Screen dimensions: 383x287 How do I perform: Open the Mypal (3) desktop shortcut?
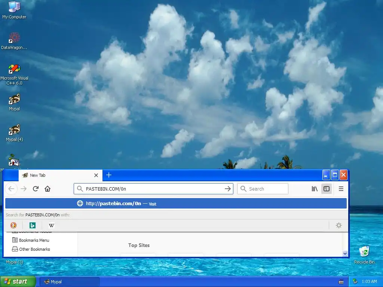click(15, 262)
